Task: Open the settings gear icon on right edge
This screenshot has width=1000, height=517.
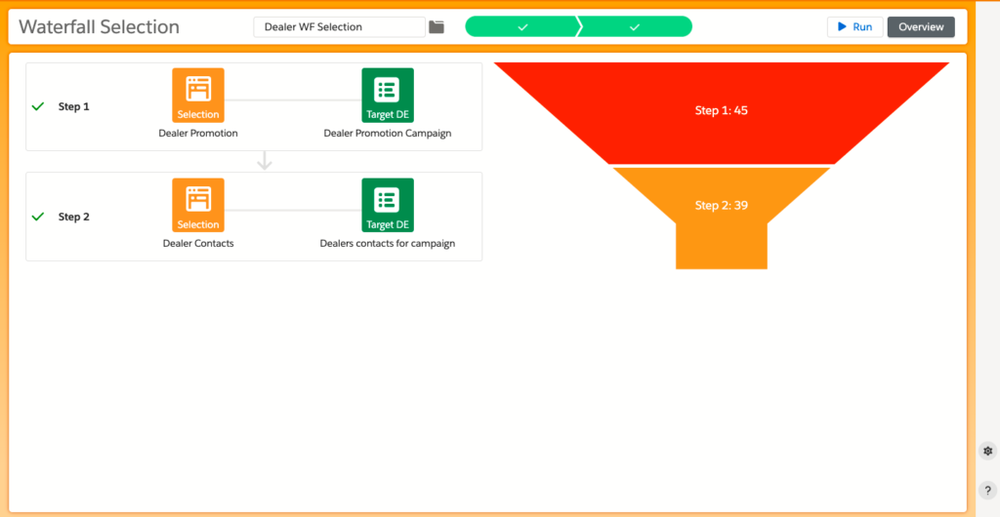Action: point(987,451)
